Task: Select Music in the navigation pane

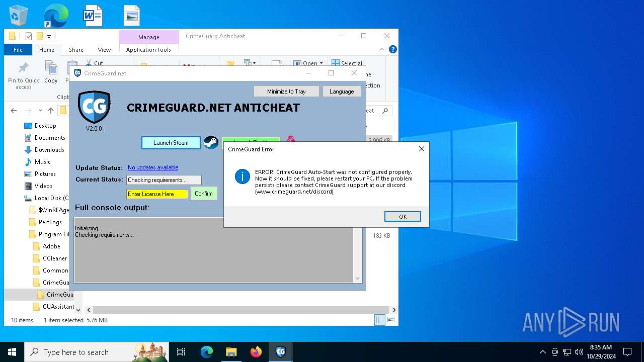Action: coord(42,162)
